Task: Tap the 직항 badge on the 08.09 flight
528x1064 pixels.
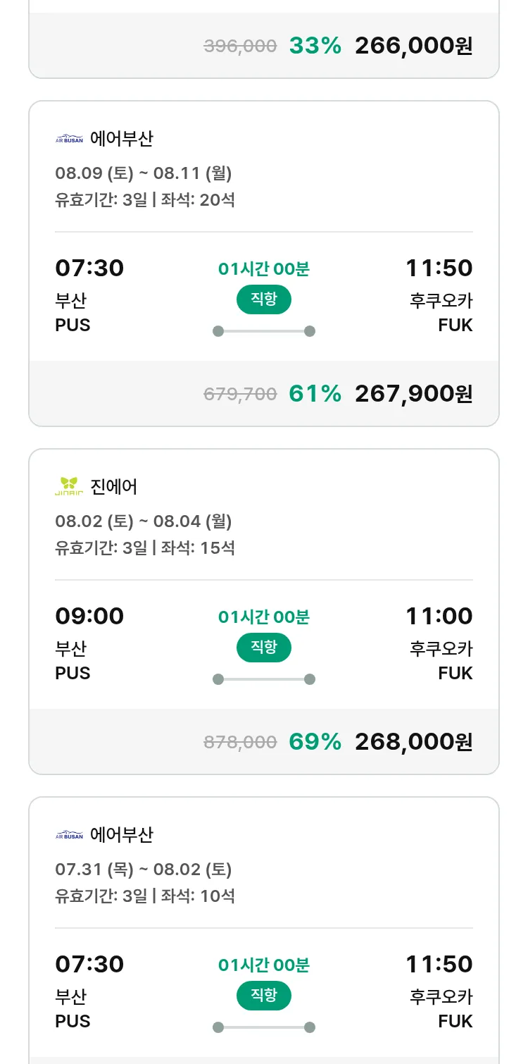Action: pyautogui.click(x=264, y=299)
